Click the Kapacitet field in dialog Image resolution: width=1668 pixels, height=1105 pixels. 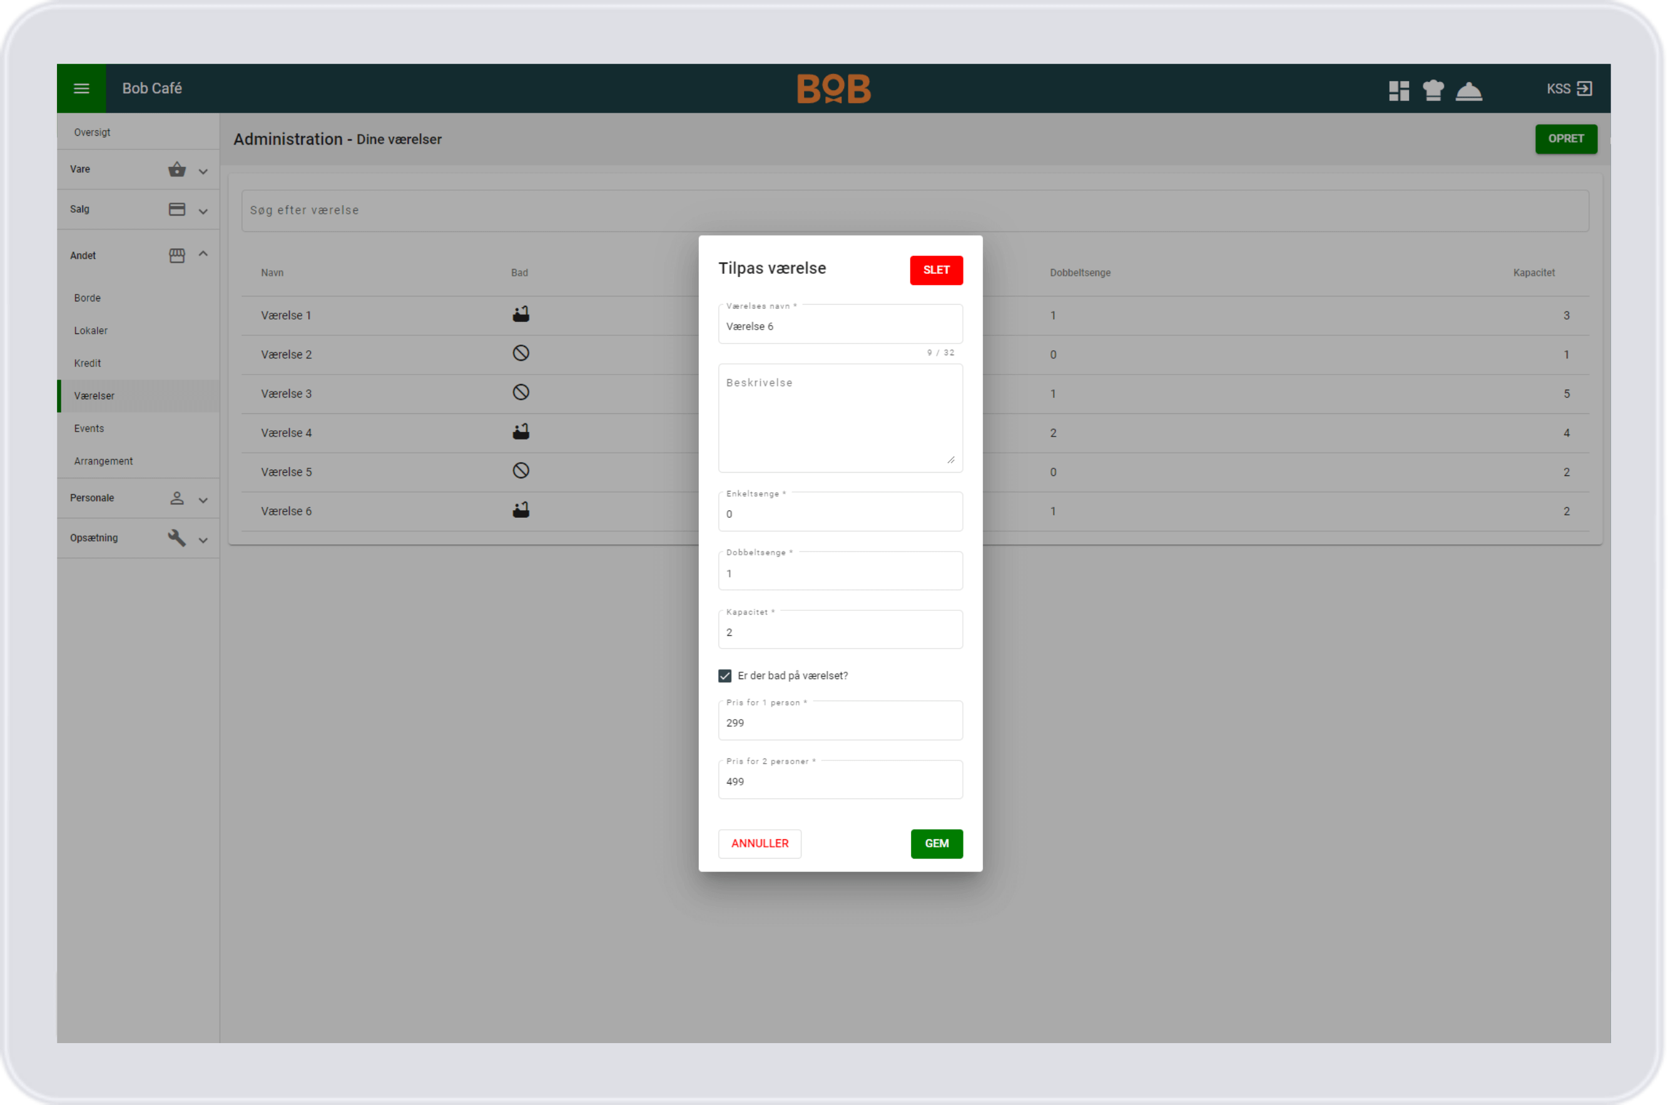[x=840, y=629]
